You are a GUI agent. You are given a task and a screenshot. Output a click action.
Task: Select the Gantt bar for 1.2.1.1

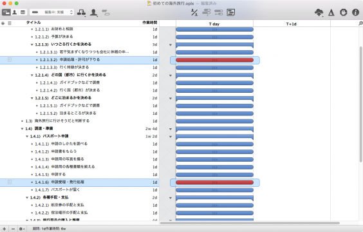point(214,30)
